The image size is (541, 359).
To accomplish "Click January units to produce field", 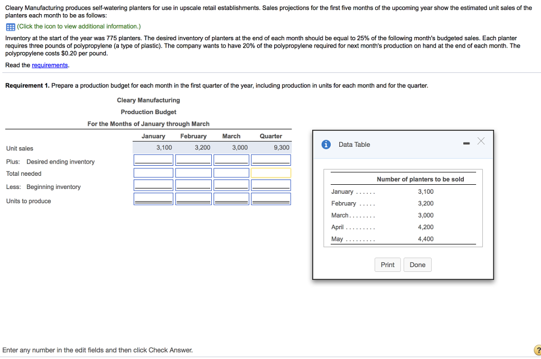I will pyautogui.click(x=153, y=198).
